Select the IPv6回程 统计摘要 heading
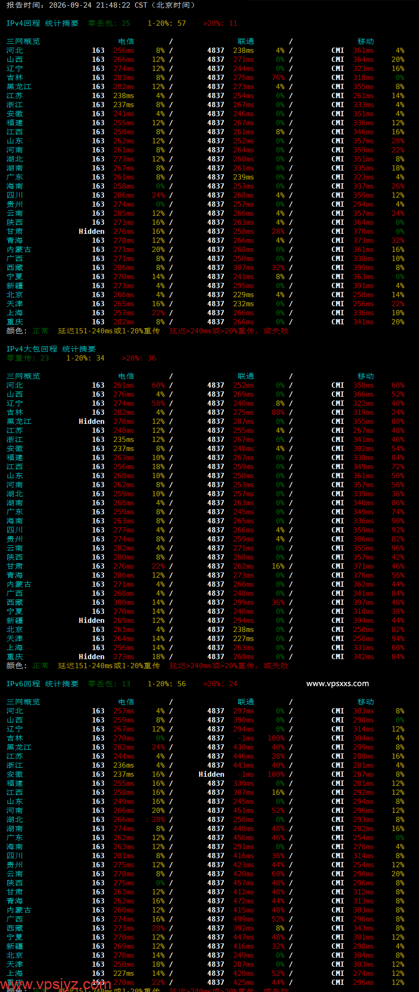419x992 pixels. (42, 684)
